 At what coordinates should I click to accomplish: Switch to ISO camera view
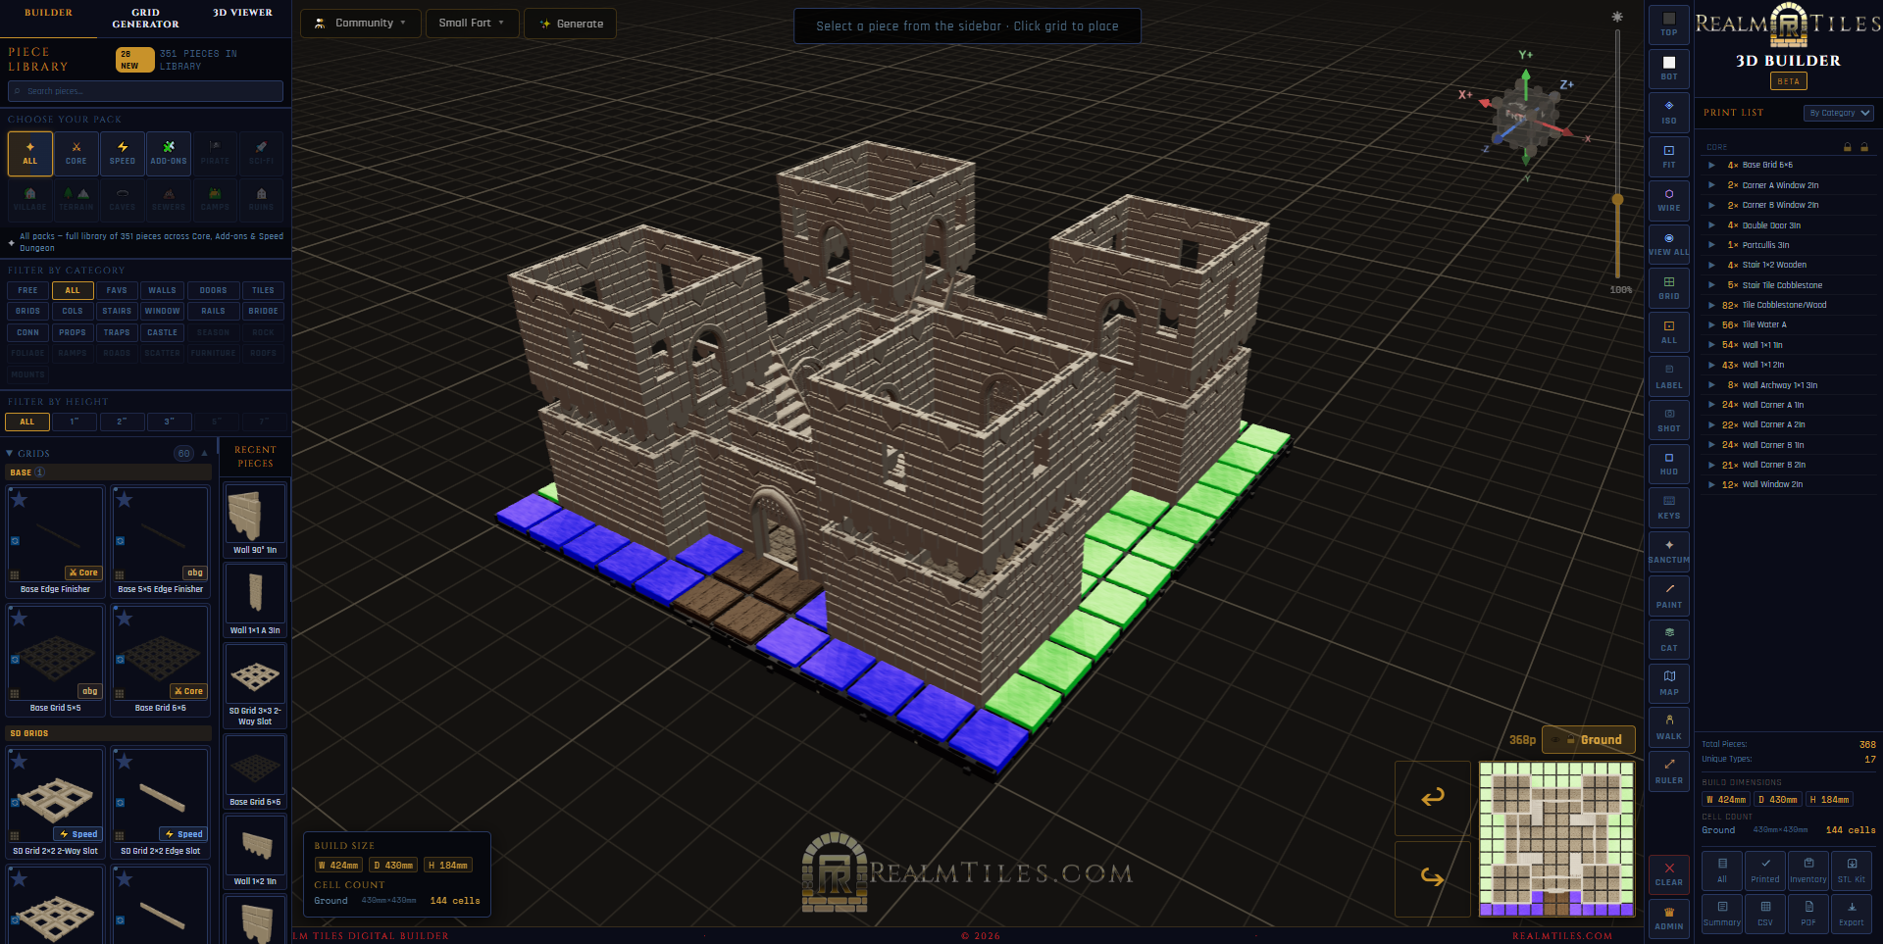[x=1668, y=113]
